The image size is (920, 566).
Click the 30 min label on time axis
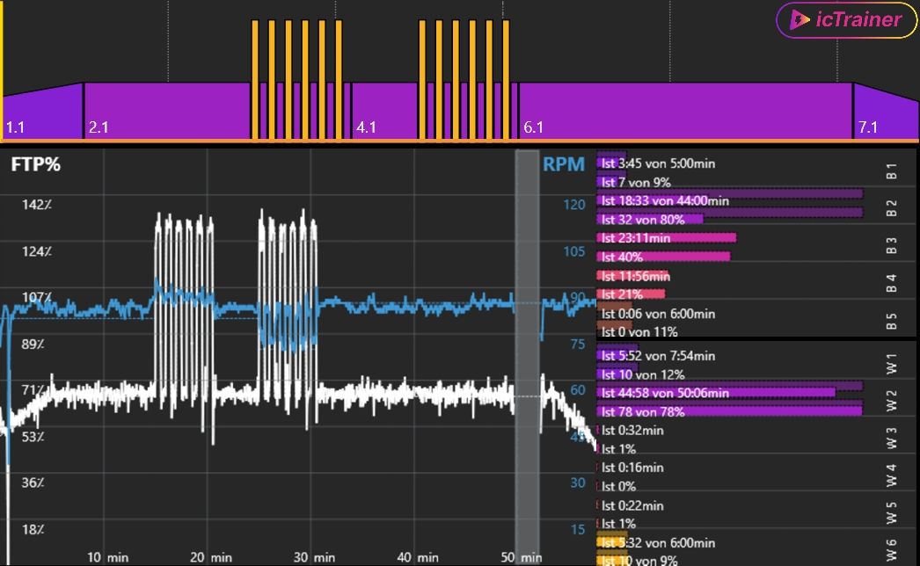tap(312, 557)
